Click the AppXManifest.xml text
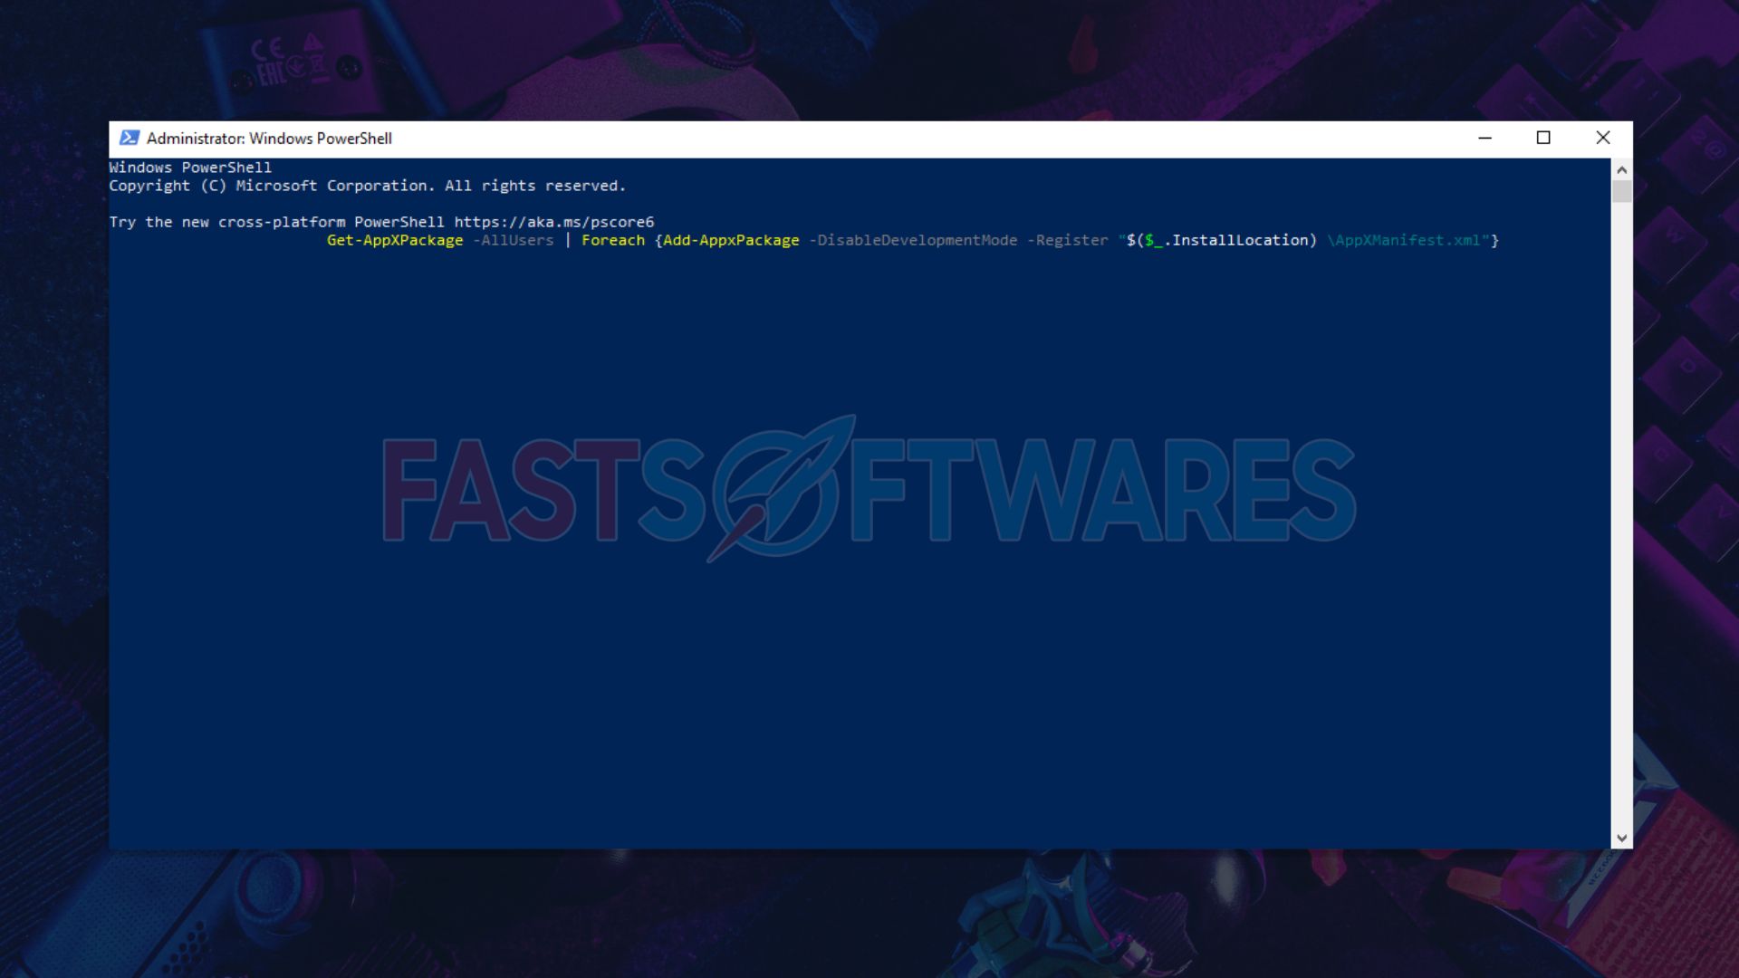1739x978 pixels. 1408,240
